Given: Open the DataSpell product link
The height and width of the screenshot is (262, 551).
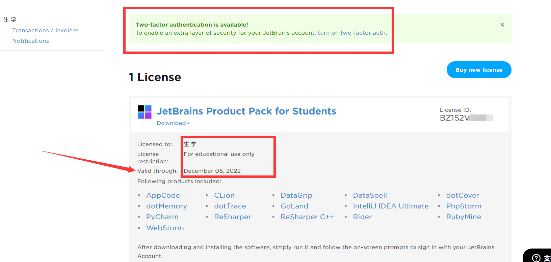Looking at the screenshot, I should click(x=370, y=195).
